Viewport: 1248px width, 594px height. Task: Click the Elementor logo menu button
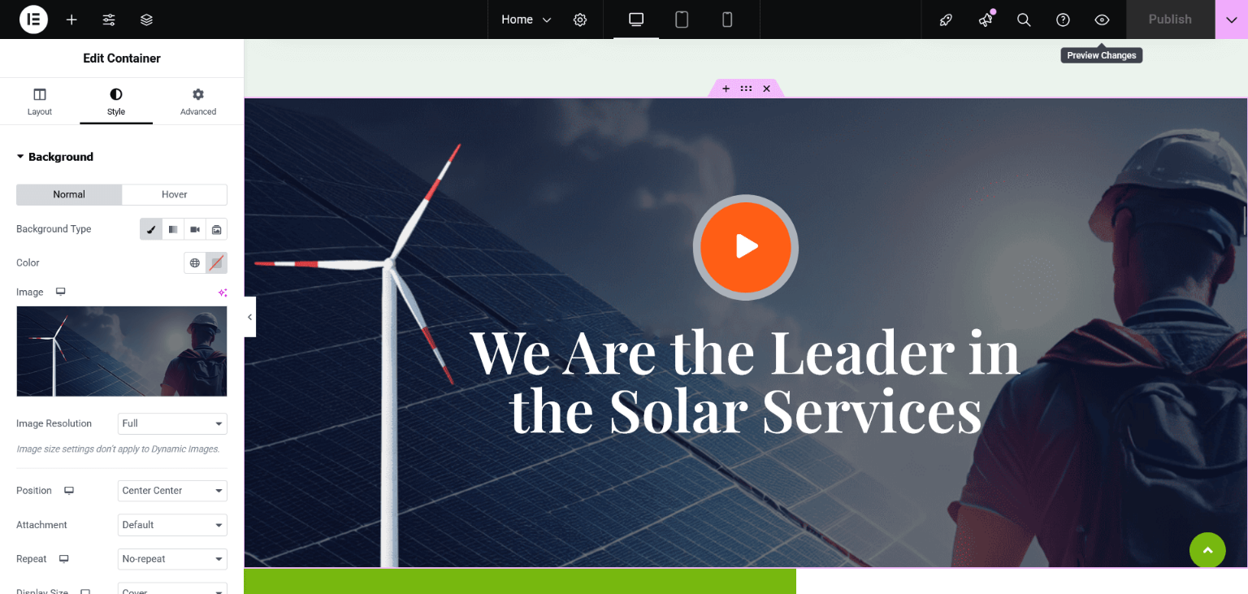point(33,20)
